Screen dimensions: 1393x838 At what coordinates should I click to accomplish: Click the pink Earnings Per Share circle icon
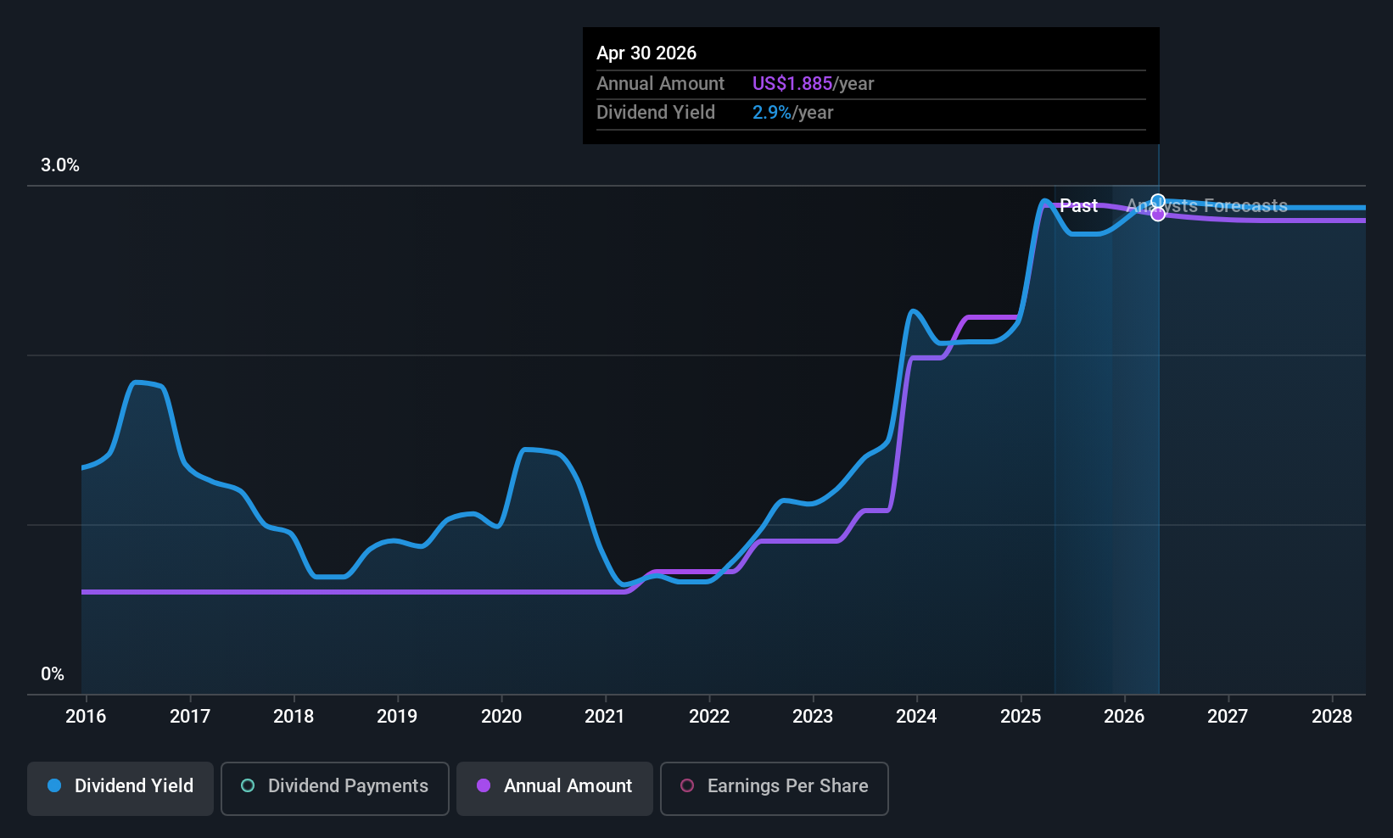[687, 786]
